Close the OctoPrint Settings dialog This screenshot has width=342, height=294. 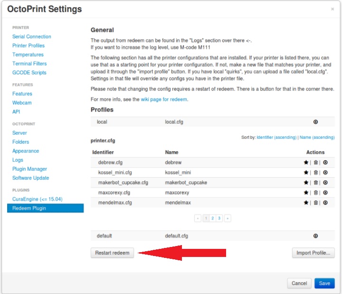click(332, 9)
